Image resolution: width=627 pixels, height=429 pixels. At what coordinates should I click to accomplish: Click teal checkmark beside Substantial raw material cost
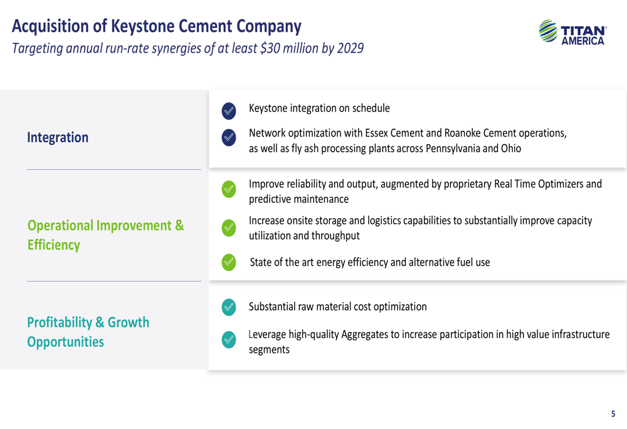[x=229, y=307]
